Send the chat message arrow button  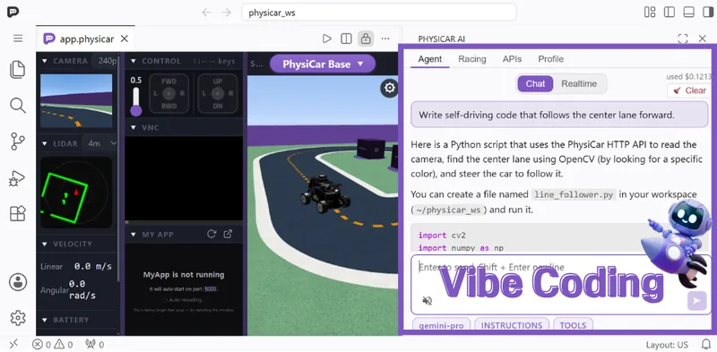(x=697, y=300)
